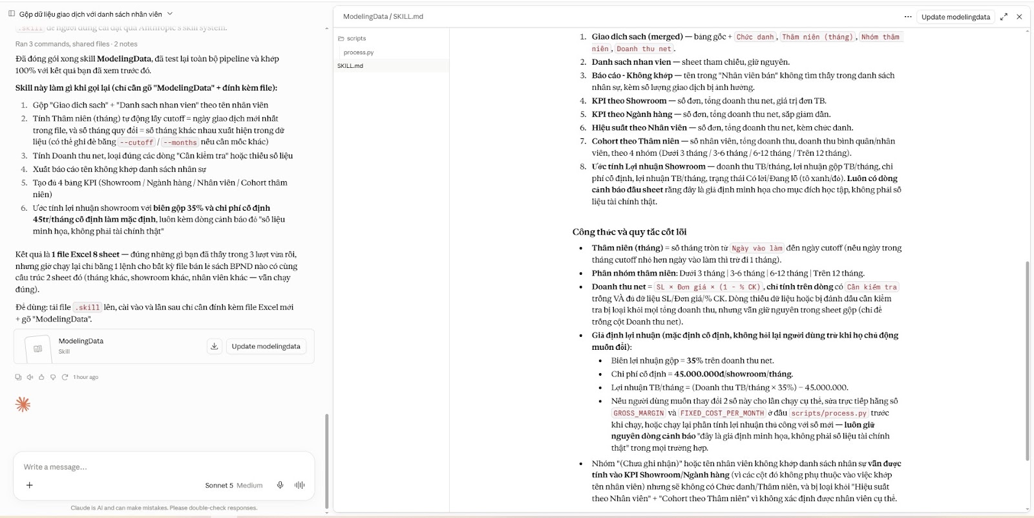The height and width of the screenshot is (518, 1034).
Task: Copy the assistant response
Action: [18, 377]
